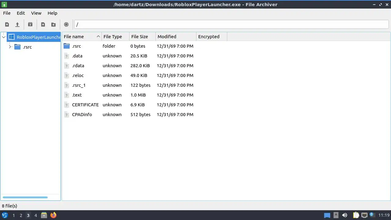Click the 1.0 MiB size cell
Image resolution: width=391 pixels, height=220 pixels.
pyautogui.click(x=138, y=95)
